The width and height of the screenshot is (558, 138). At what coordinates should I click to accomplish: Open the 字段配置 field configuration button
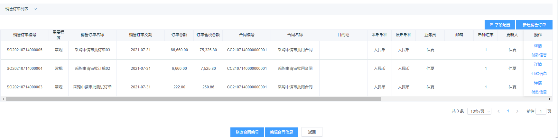click(500, 25)
